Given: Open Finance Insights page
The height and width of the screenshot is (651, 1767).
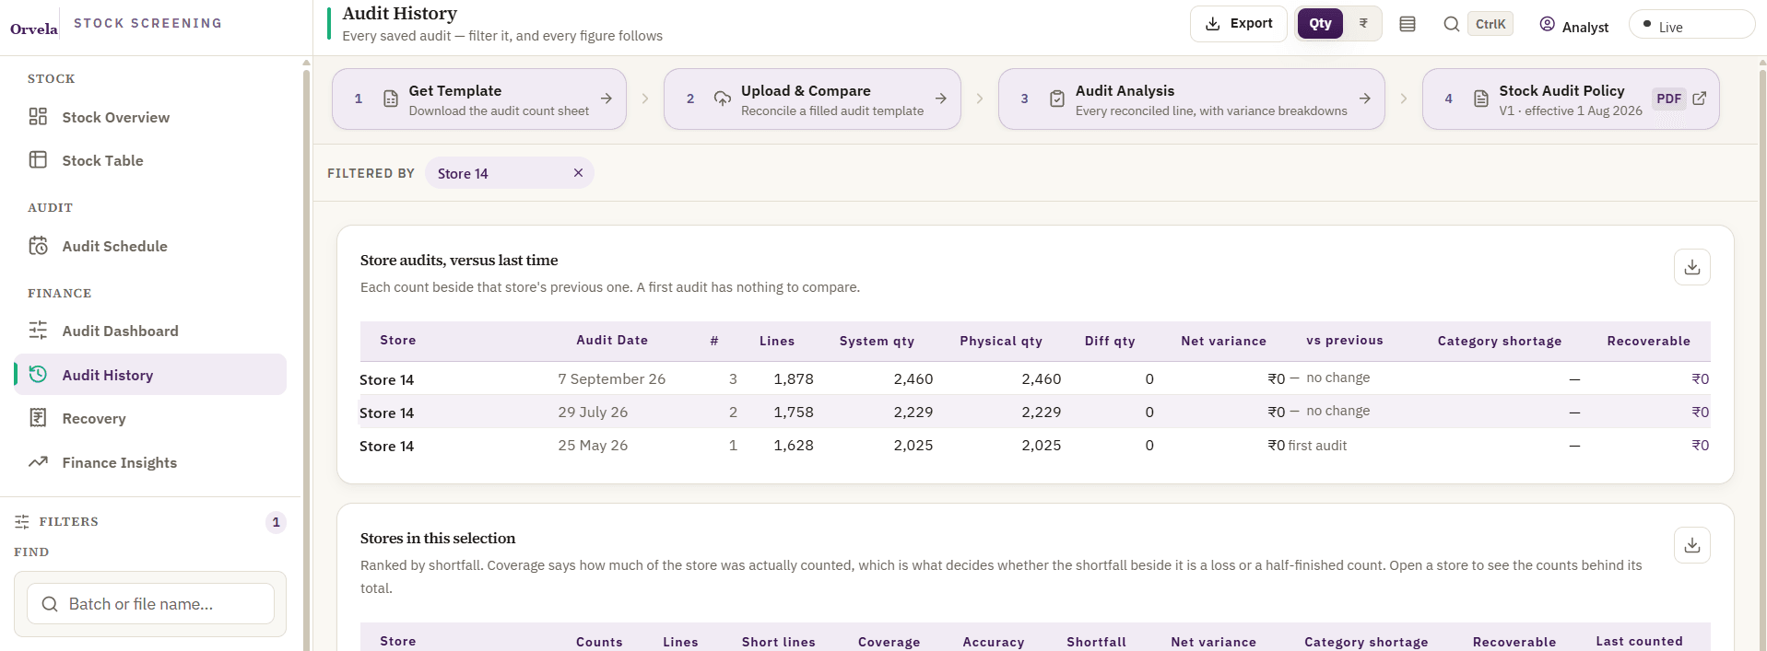Looking at the screenshot, I should point(150,462).
